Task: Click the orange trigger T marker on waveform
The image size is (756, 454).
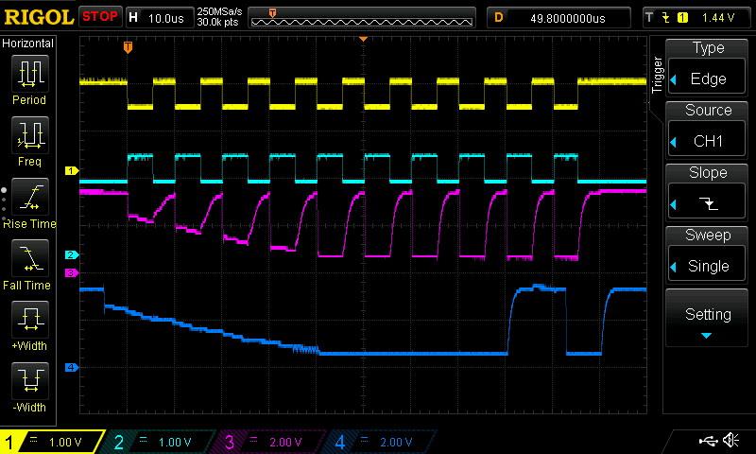Action: [x=128, y=46]
